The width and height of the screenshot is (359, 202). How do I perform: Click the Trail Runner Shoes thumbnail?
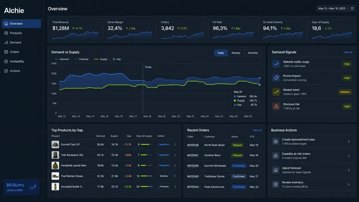(55, 176)
